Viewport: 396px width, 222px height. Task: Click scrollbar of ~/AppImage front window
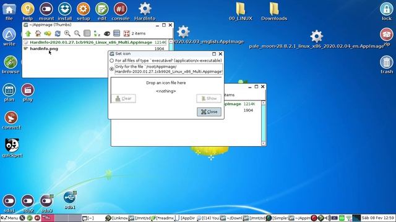pyautogui.click(x=171, y=45)
